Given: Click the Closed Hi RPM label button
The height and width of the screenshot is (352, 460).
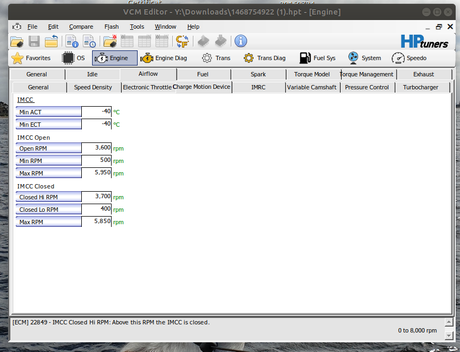Looking at the screenshot, I should click(x=49, y=197).
